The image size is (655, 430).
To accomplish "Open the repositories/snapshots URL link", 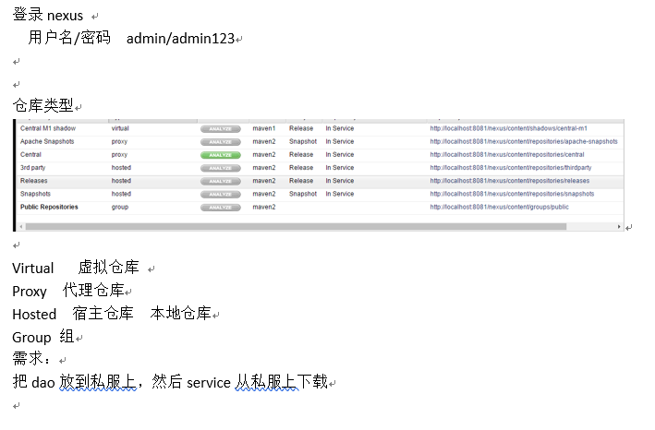I will (x=512, y=194).
